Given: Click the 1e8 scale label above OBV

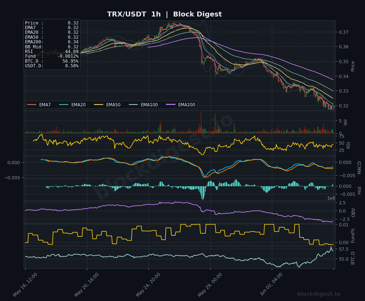Looking at the screenshot, I should 331,198.
